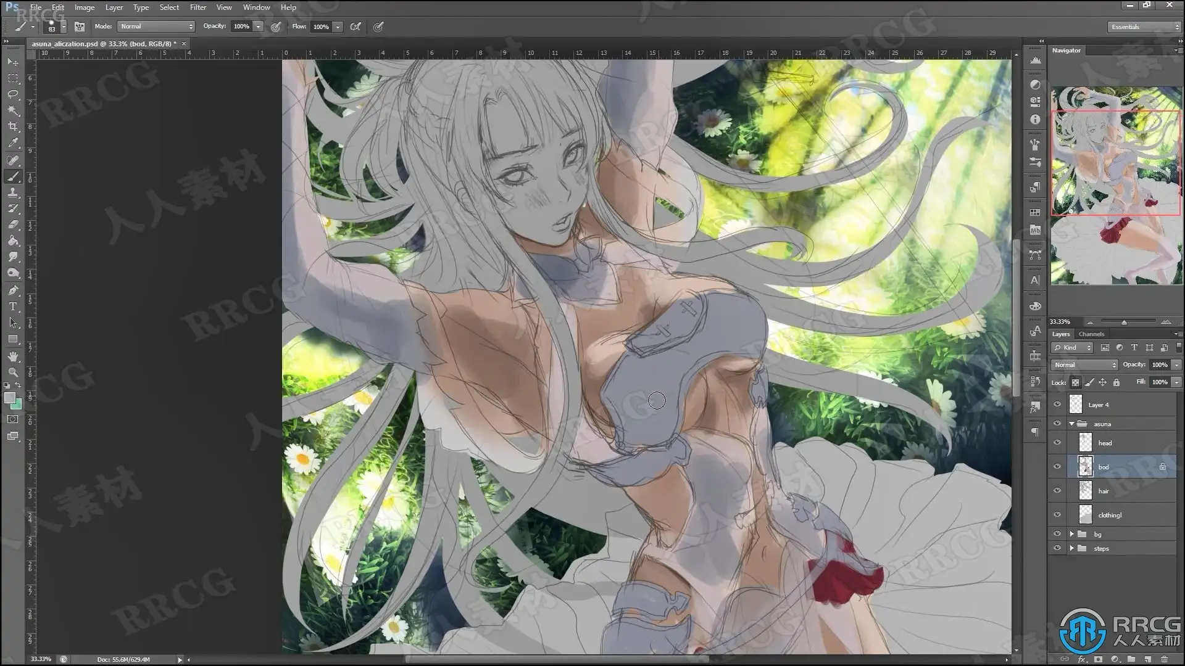This screenshot has height=666, width=1185.
Task: Expand the bg layer group
Action: (x=1072, y=534)
